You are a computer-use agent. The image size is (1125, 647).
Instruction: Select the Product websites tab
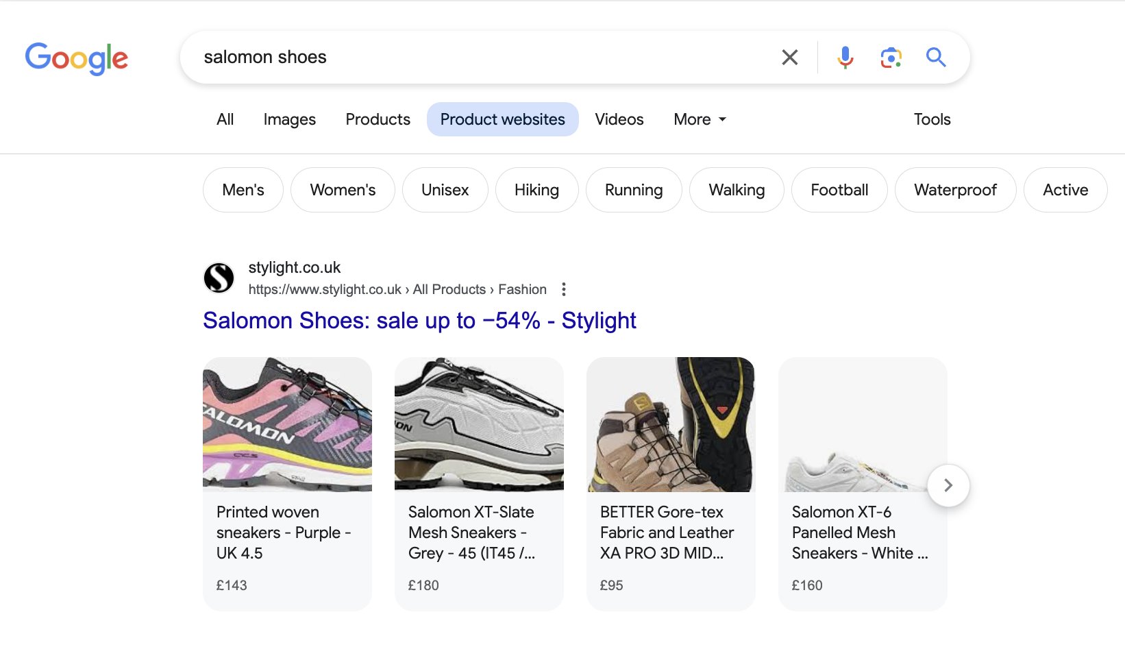(x=503, y=119)
